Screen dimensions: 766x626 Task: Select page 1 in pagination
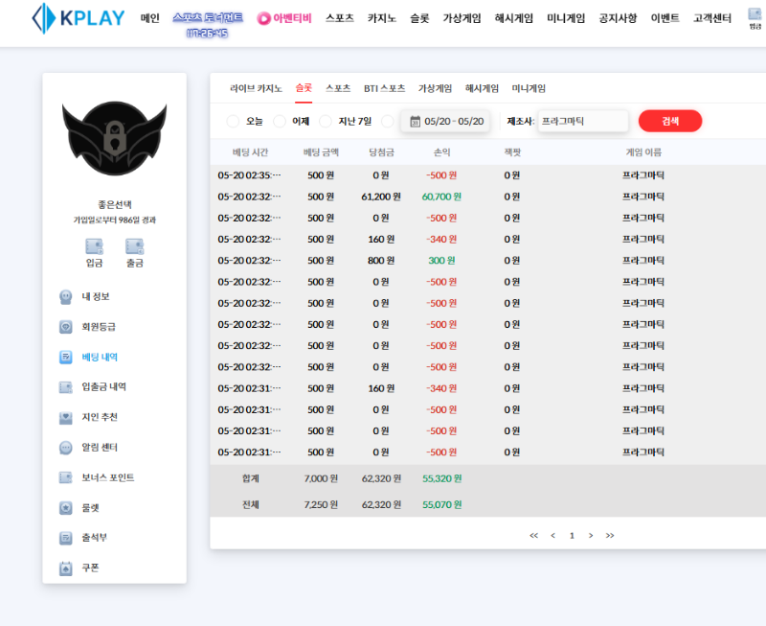coord(572,536)
